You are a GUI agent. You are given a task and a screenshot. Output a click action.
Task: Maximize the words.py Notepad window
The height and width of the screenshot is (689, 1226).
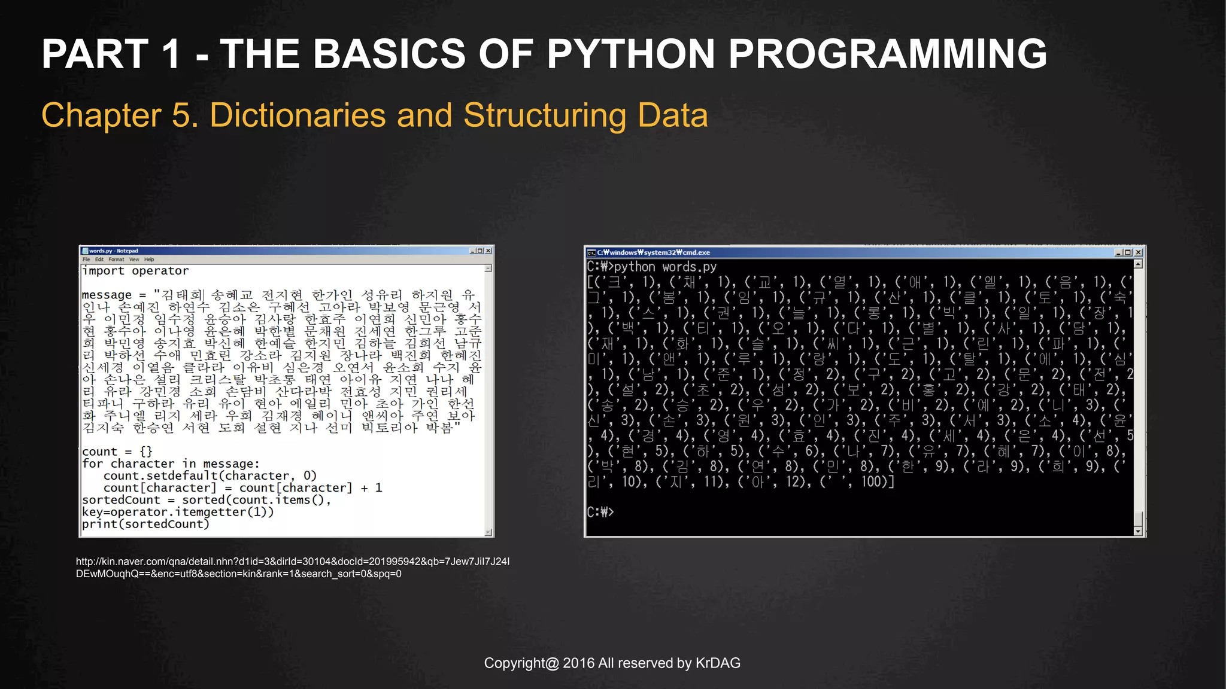point(480,251)
